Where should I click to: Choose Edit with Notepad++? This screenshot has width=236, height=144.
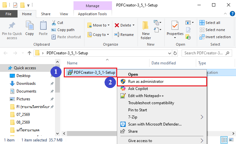[x=162, y=96]
